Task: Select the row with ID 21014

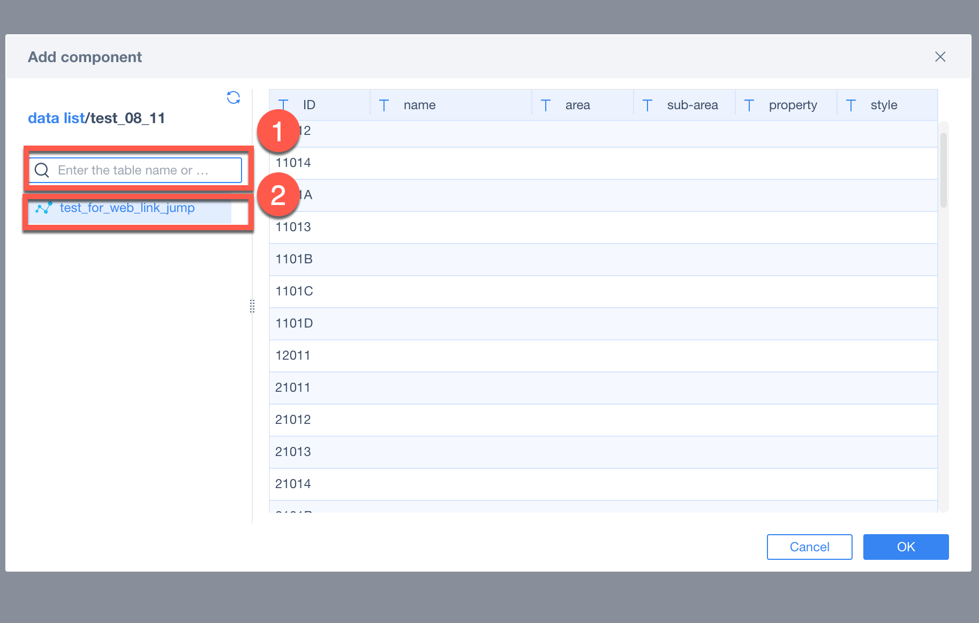Action: point(604,484)
